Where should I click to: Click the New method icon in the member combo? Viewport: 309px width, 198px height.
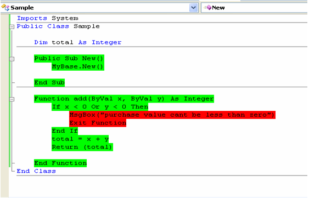(x=207, y=8)
